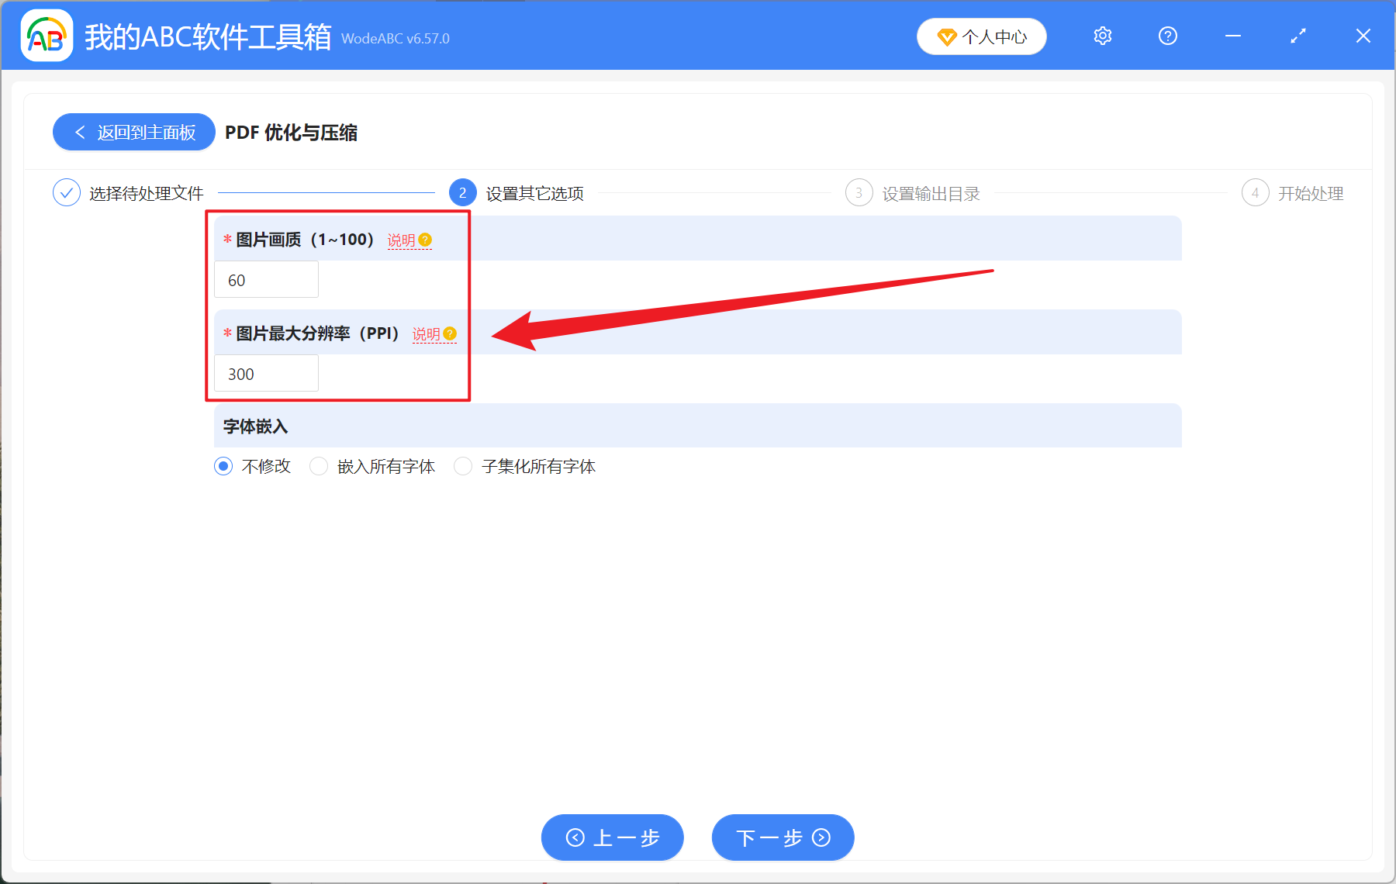Viewport: 1396px width, 884px height.
Task: Click the PPI input showing 300
Action: click(x=266, y=373)
